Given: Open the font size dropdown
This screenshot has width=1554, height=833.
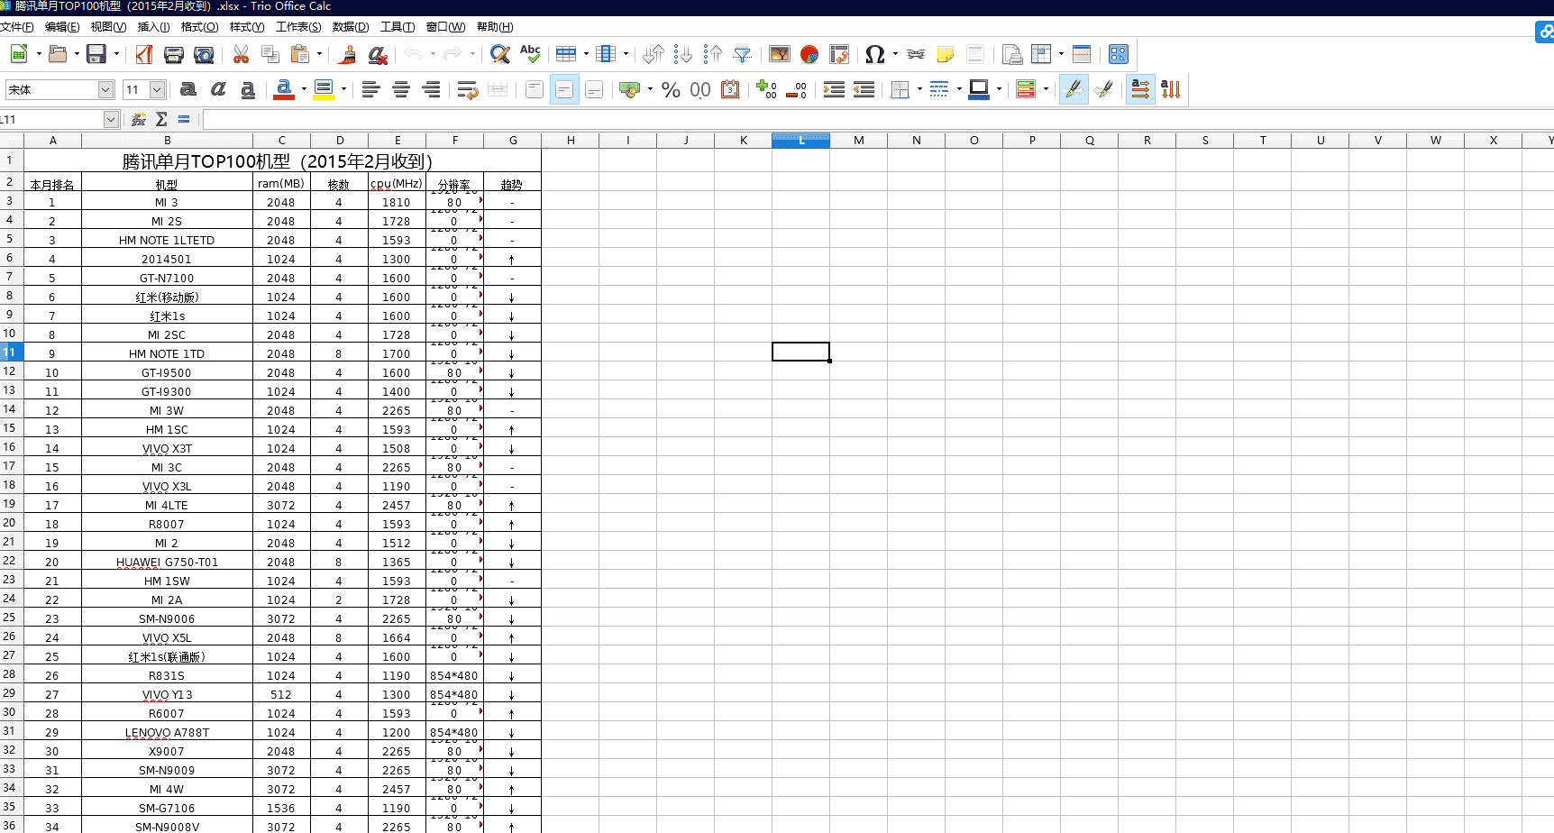Looking at the screenshot, I should [157, 89].
